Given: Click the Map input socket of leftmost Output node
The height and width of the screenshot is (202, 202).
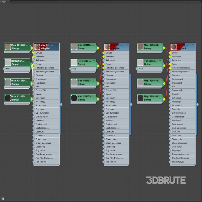Looking at the screenshot, I should [x=4, y=69].
